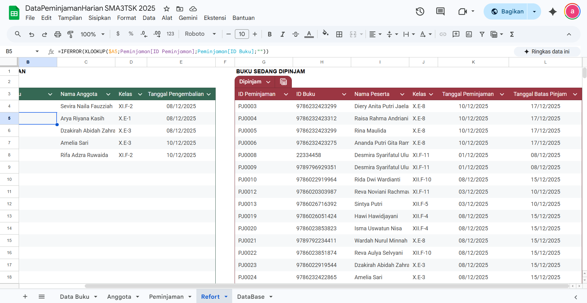Toggle bold formatting

click(x=269, y=34)
